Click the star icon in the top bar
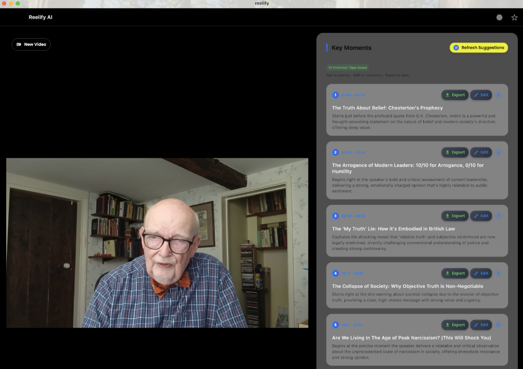The width and height of the screenshot is (523, 369). (514, 17)
